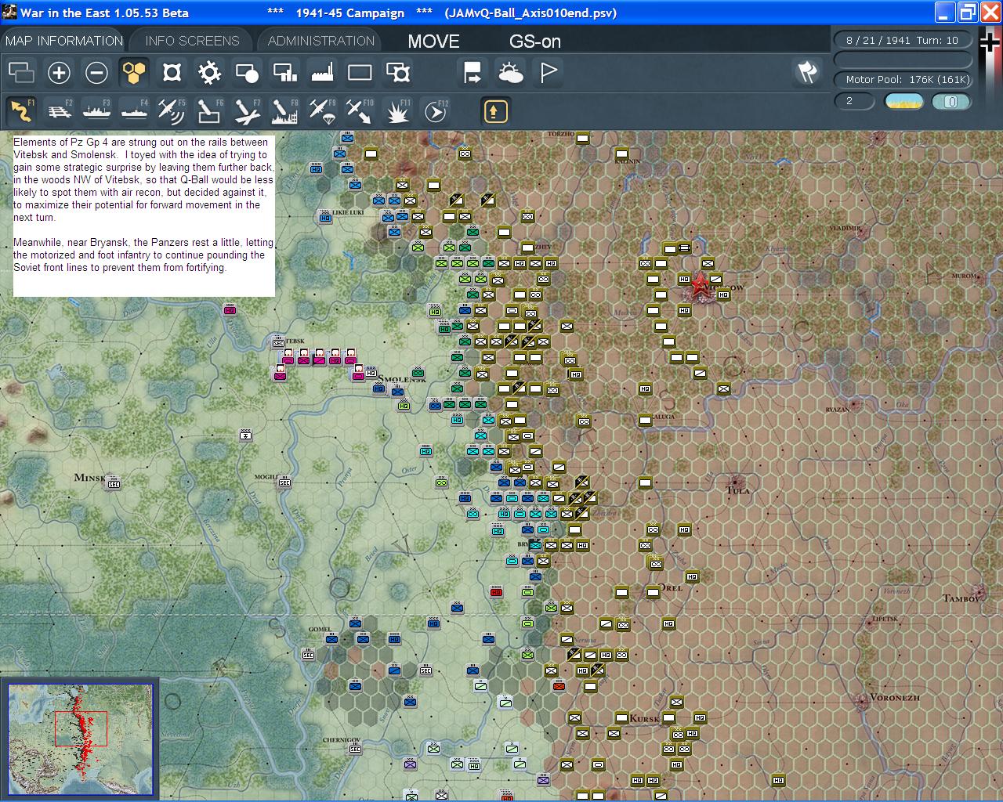Click the commentary text box

coord(144,216)
